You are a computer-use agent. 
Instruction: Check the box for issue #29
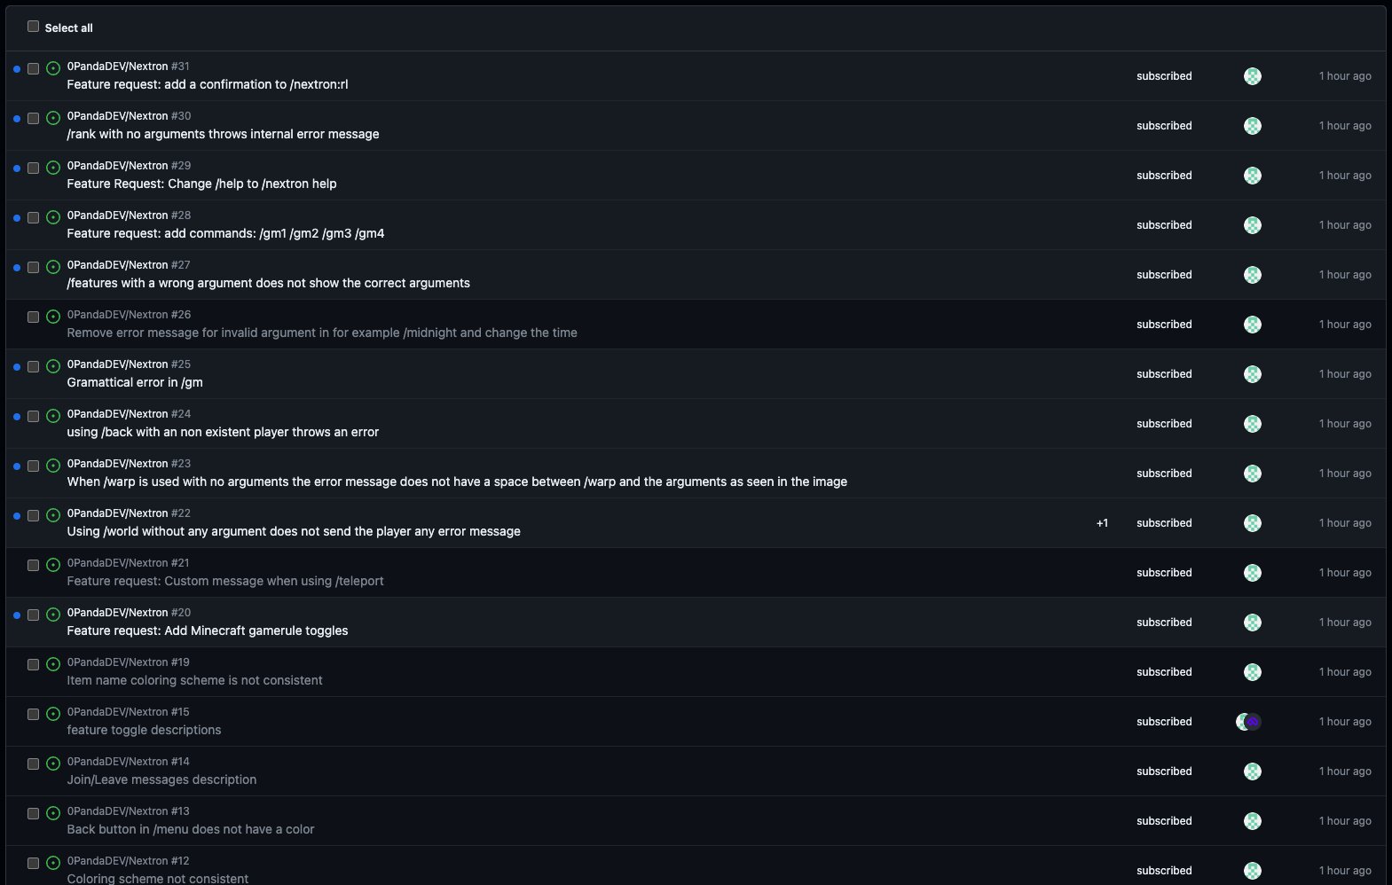[34, 168]
